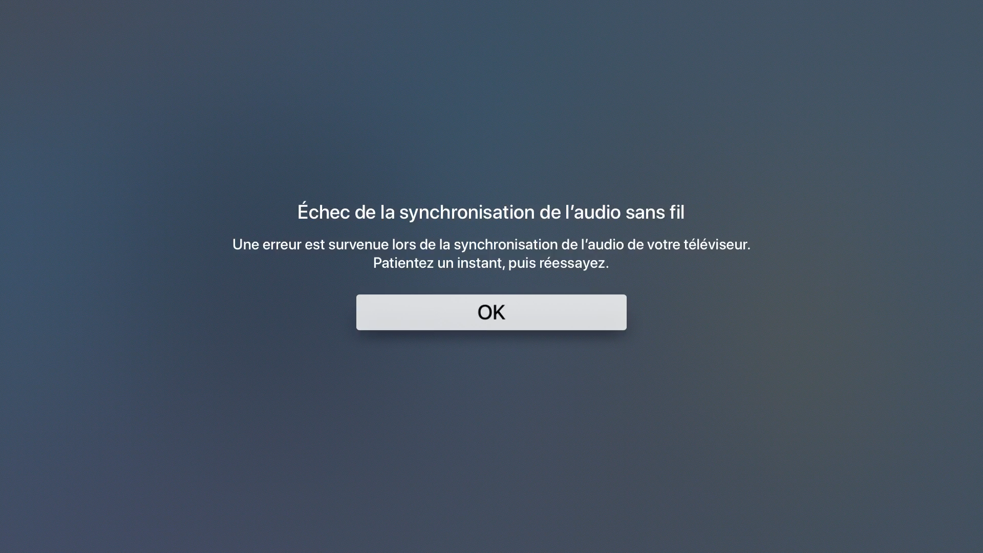Confirm the error alert with OK
Viewport: 983px width, 553px height.
(491, 312)
